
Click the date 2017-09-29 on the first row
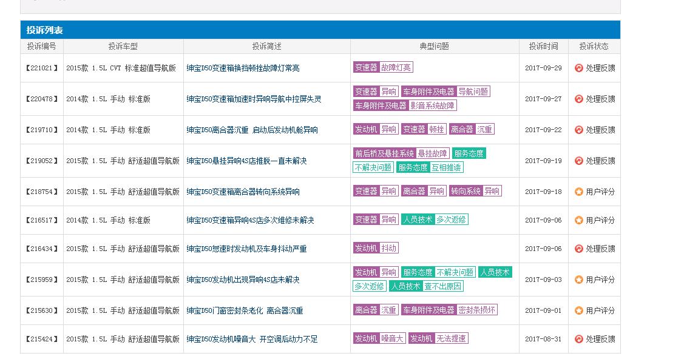(x=543, y=68)
